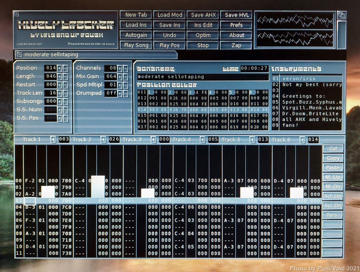The width and height of the screenshot is (360, 272).
Task: Open a new song with New Tab
Action: click(136, 15)
